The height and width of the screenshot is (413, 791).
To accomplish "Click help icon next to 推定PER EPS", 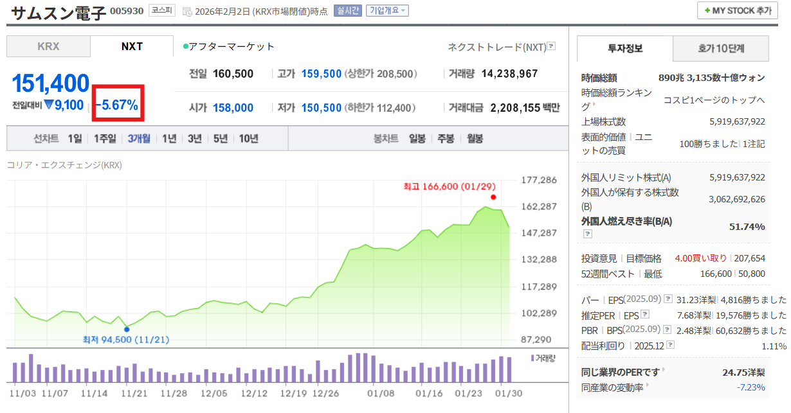I will [x=645, y=314].
